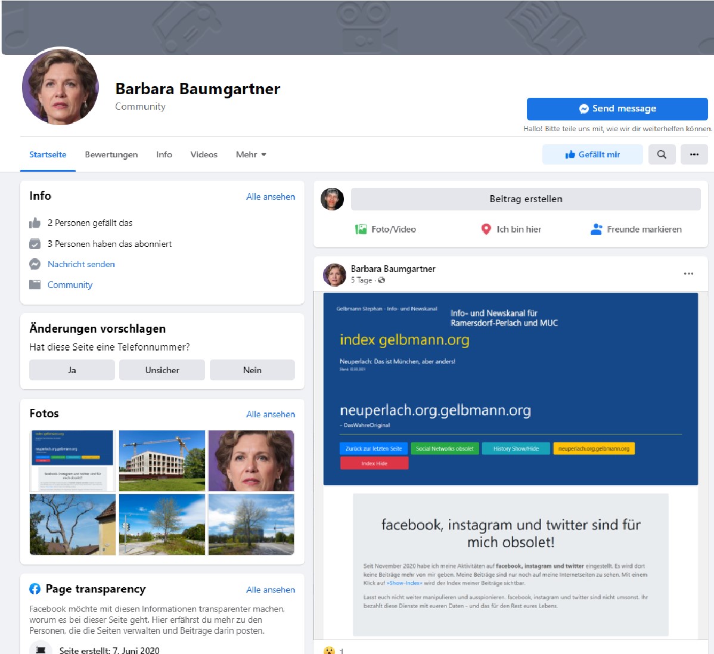Open the post's three-dots options menu
Screen dimensions: 714x654
click(x=688, y=274)
